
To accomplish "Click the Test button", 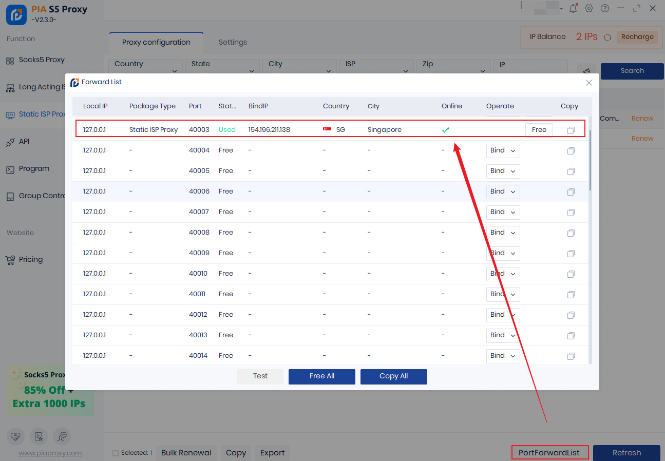I will pos(260,376).
